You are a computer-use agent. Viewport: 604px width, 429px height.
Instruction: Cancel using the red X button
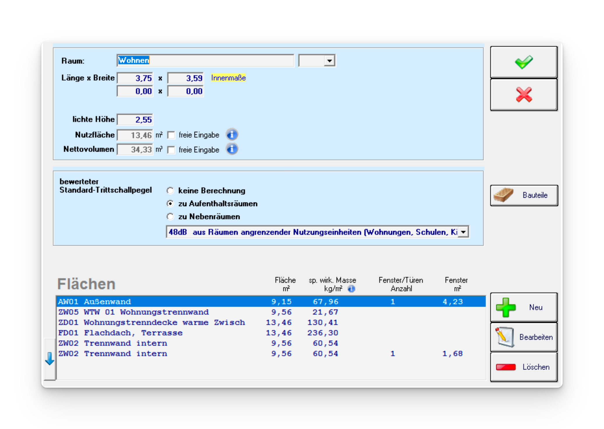click(523, 95)
